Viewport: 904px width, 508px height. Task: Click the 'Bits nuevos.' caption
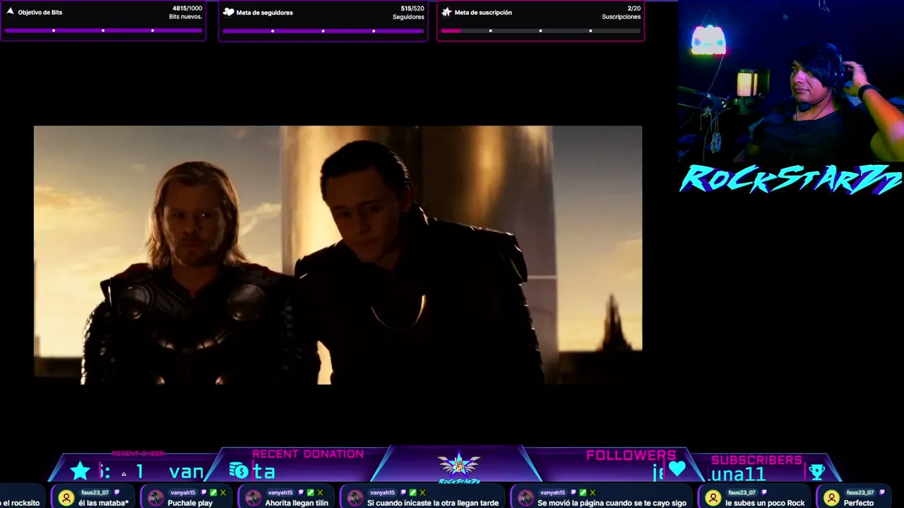pos(186,17)
